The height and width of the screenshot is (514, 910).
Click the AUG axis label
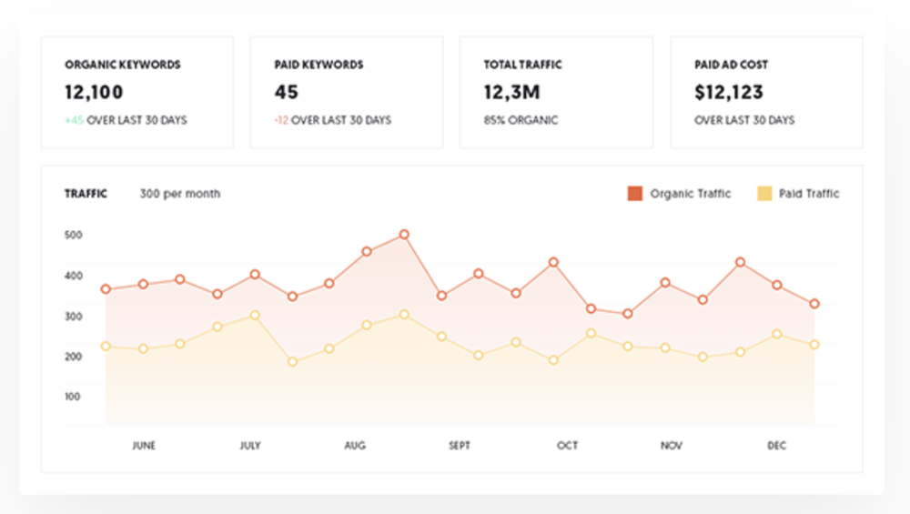click(x=355, y=446)
